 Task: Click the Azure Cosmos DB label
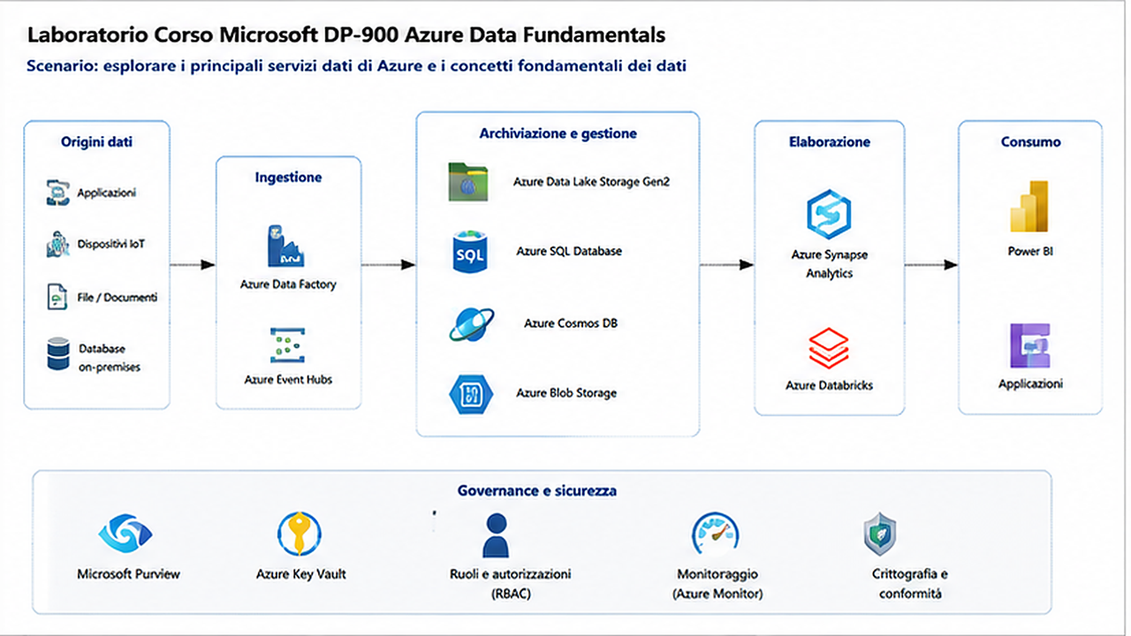tap(571, 323)
